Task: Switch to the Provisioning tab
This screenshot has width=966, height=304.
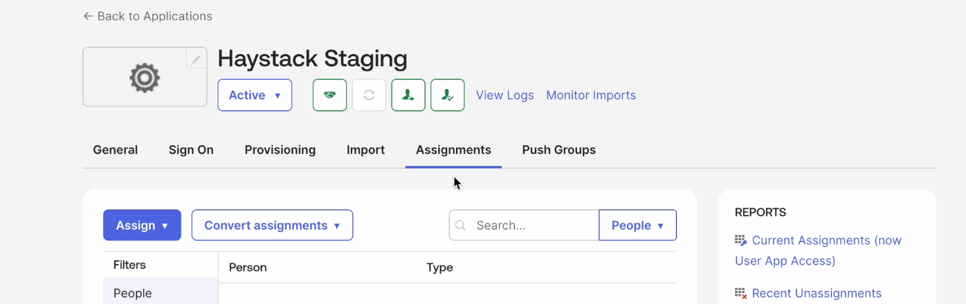Action: pyautogui.click(x=280, y=150)
